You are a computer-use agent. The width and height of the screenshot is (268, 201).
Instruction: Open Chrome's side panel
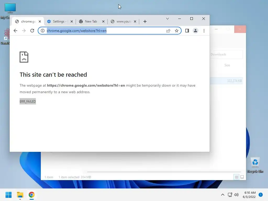tap(187, 31)
